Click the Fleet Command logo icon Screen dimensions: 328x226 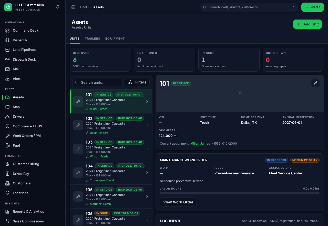pyautogui.click(x=8, y=7)
